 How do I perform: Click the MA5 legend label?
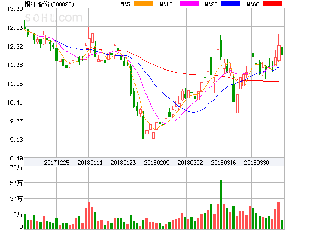pos(126,4)
